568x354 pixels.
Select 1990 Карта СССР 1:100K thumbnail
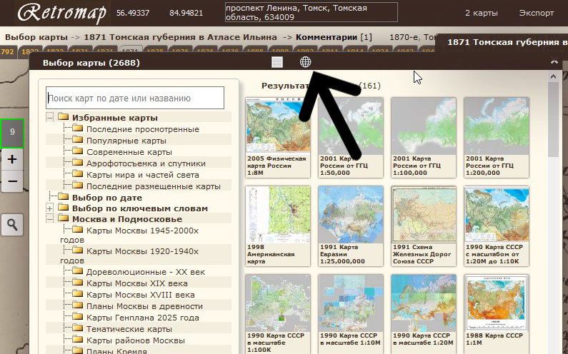[278, 314]
